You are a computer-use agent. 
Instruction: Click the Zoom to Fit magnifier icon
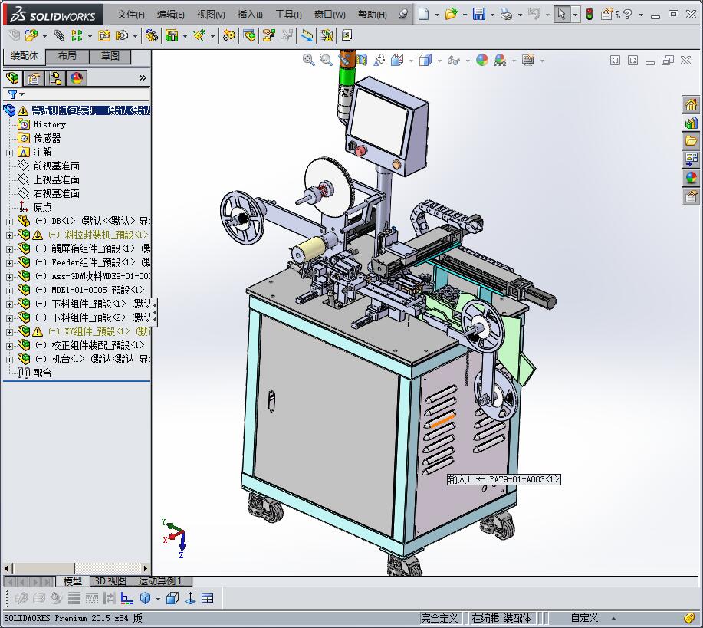(309, 60)
